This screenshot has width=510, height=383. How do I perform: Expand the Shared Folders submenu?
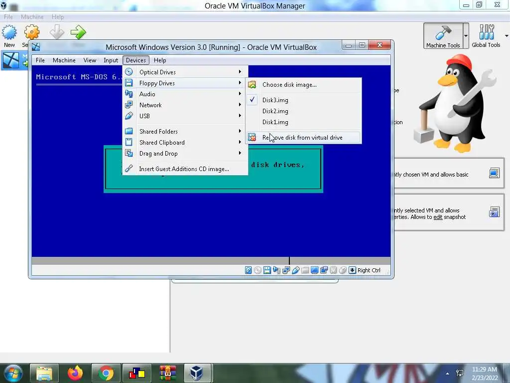point(185,131)
